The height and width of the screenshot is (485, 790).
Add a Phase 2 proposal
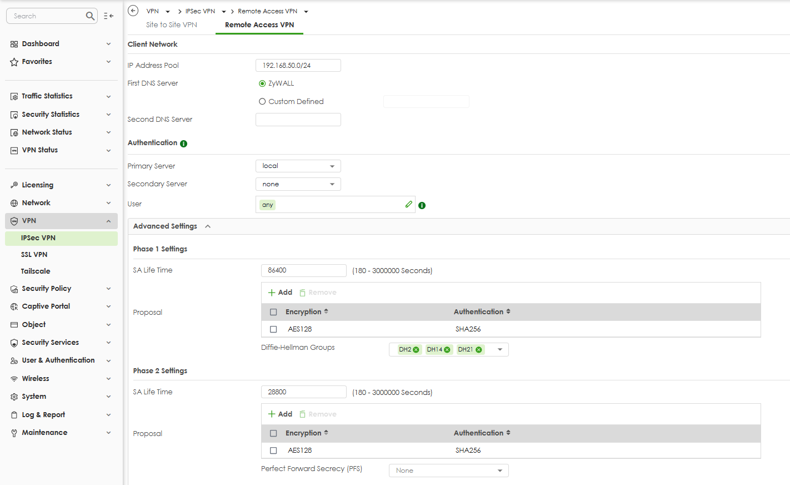point(280,414)
